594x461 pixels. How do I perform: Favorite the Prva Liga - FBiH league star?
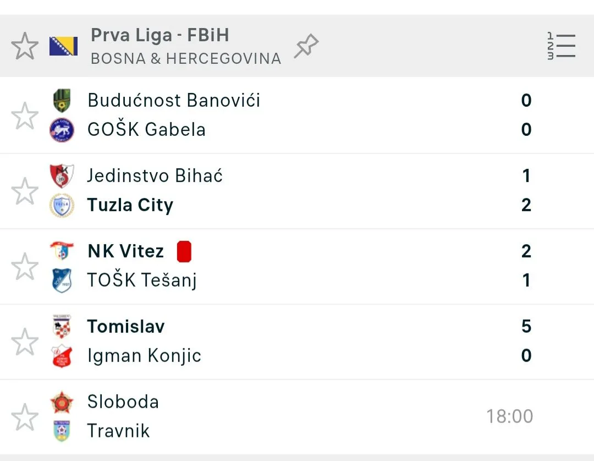pos(25,46)
